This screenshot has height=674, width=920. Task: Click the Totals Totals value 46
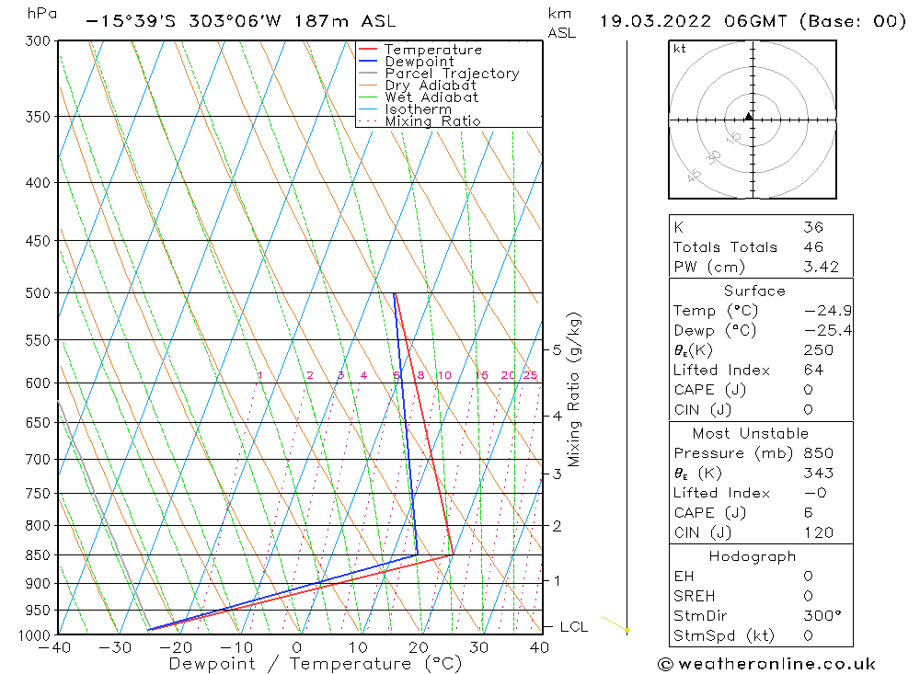tap(814, 247)
